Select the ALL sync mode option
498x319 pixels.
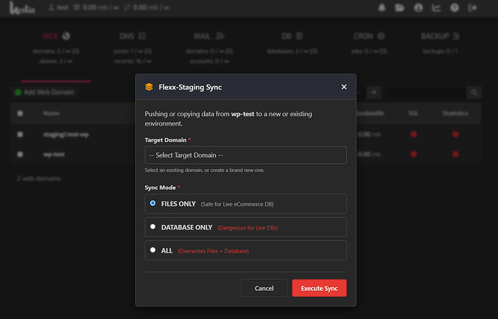click(153, 250)
